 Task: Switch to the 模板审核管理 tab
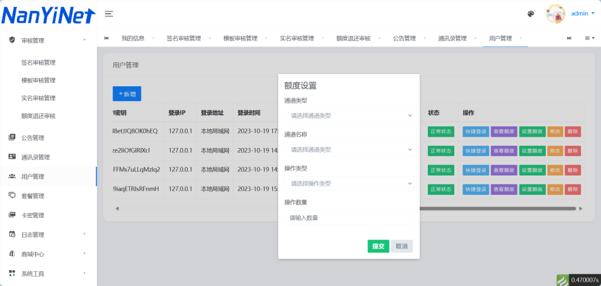coord(240,38)
